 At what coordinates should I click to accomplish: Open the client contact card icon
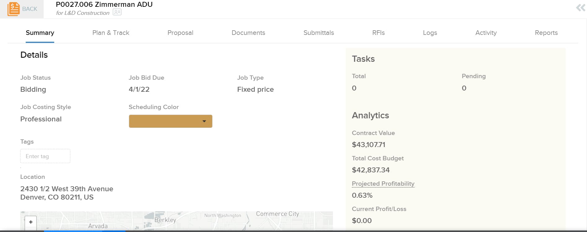pyautogui.click(x=117, y=12)
